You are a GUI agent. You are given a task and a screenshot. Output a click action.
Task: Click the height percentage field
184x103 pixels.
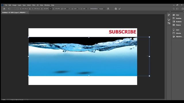57,9
